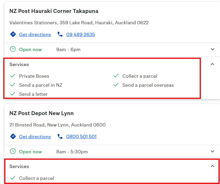Click the checkmark beside Send a parcel in NZ

click(13, 85)
